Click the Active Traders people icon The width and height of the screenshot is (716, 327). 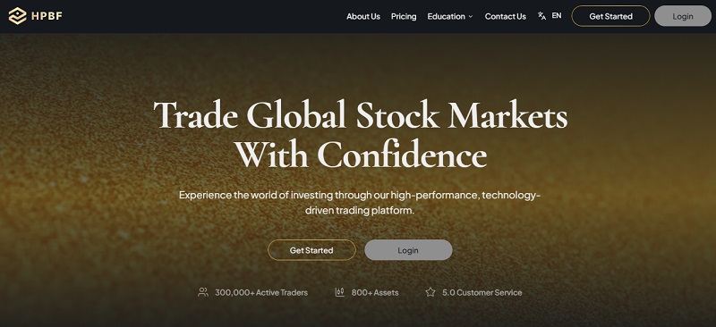click(x=203, y=292)
